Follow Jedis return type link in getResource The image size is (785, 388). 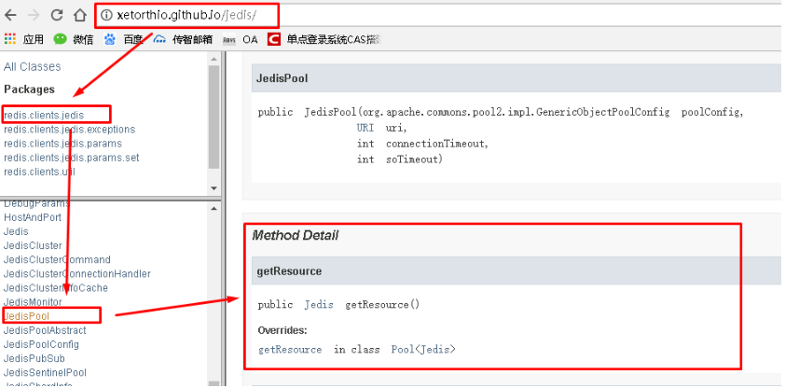pyautogui.click(x=319, y=304)
